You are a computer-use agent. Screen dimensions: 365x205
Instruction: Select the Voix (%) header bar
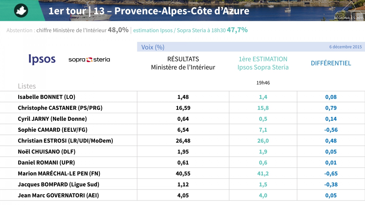click(251, 47)
